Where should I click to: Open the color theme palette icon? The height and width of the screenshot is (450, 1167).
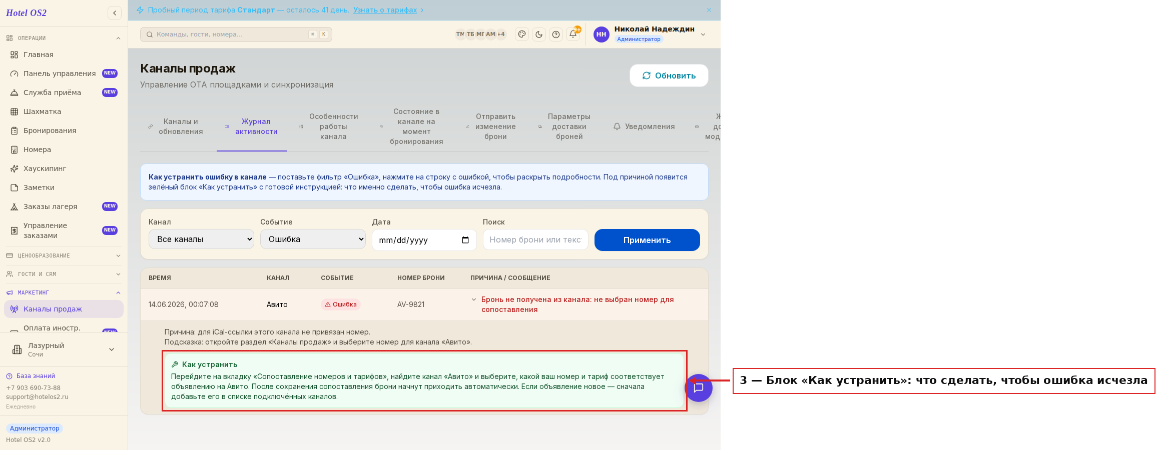pyautogui.click(x=522, y=34)
